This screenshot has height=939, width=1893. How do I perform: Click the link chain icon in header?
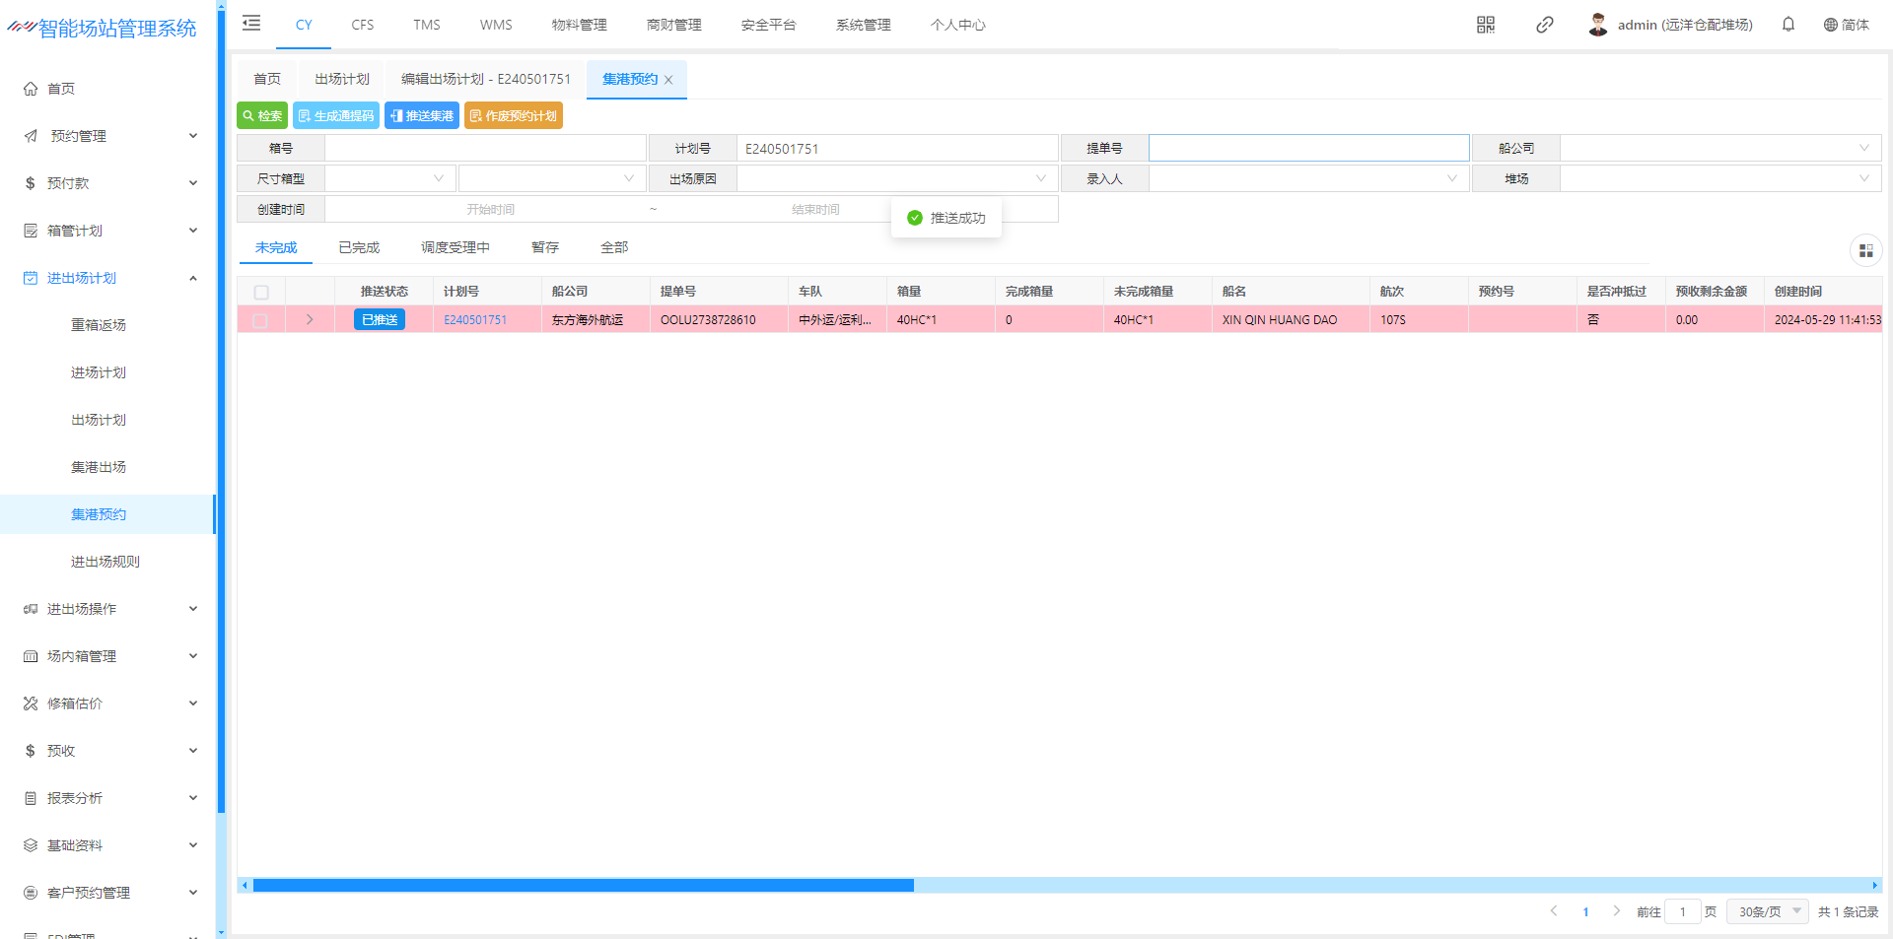tap(1545, 25)
